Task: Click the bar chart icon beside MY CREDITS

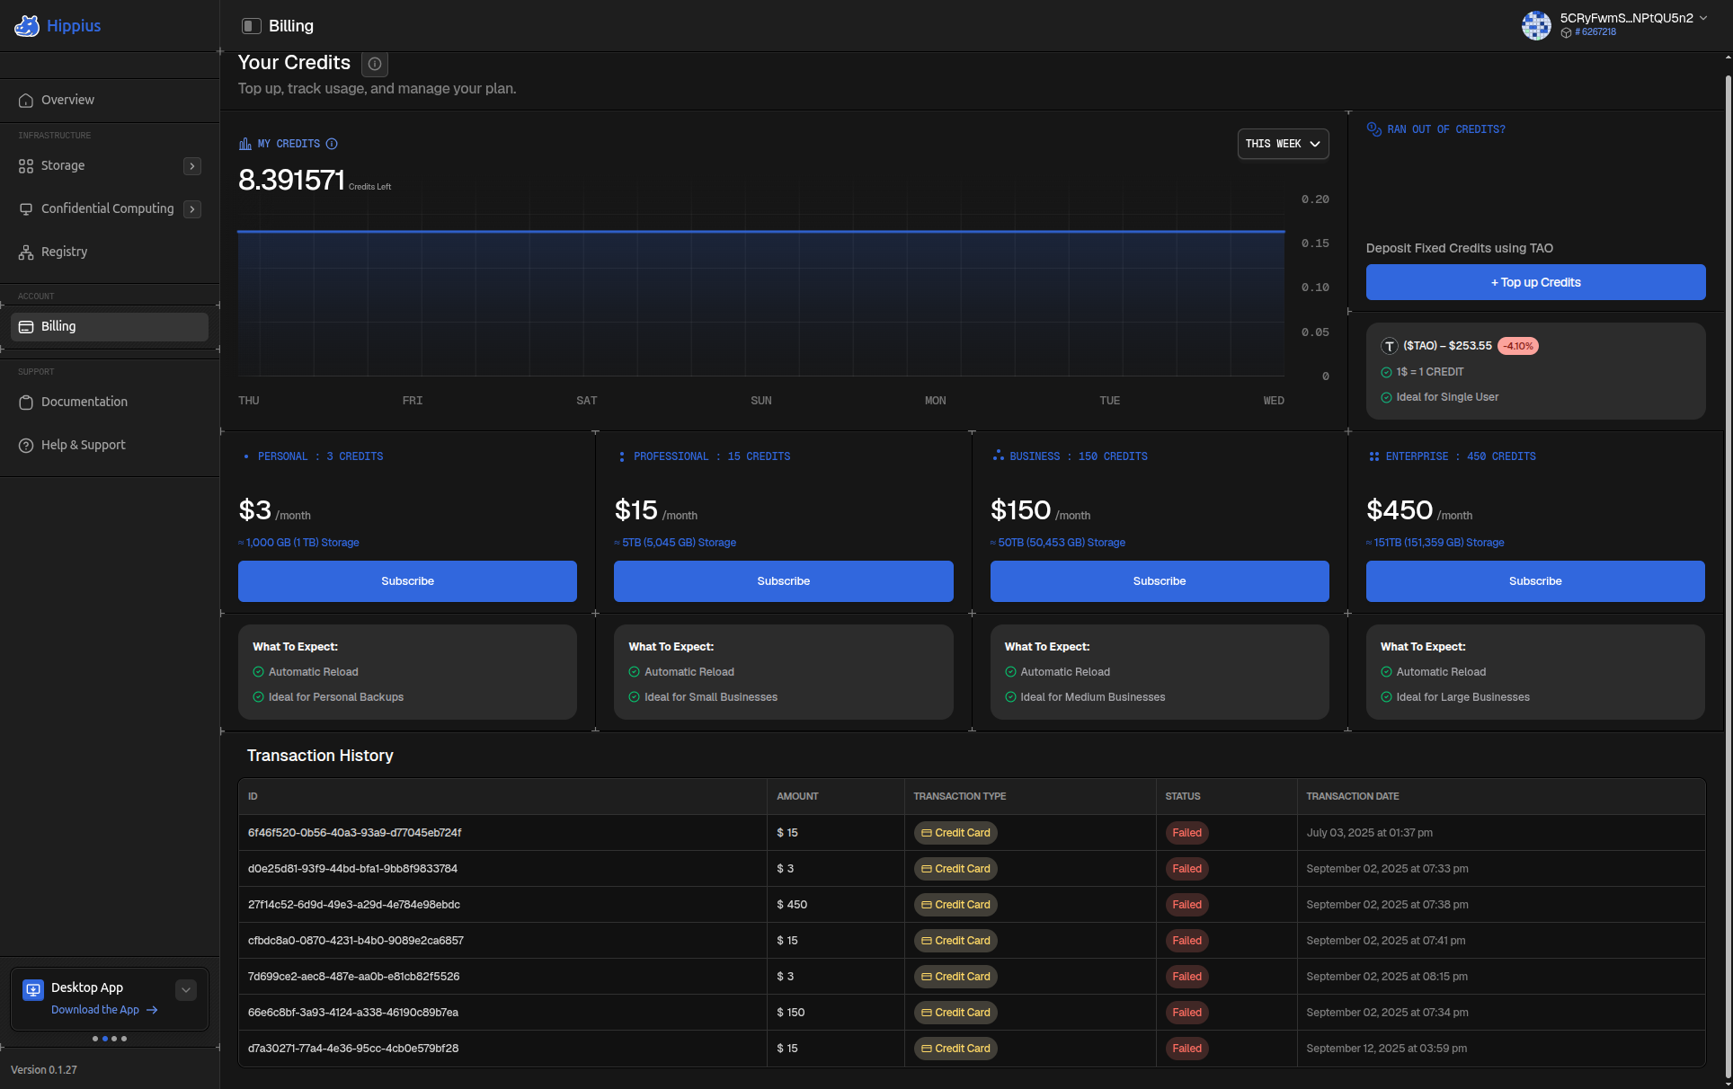Action: point(244,144)
